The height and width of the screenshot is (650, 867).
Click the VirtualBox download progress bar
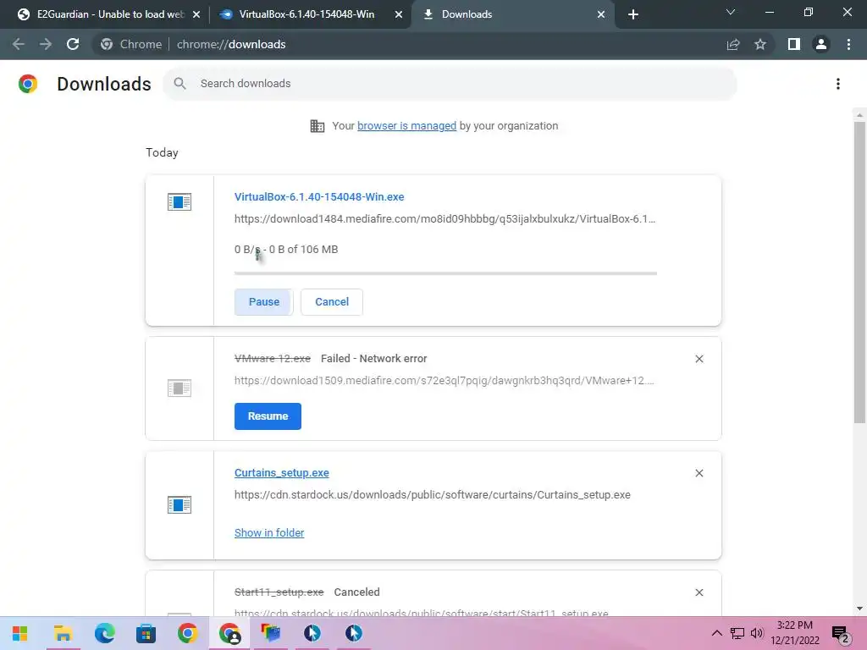(x=445, y=273)
